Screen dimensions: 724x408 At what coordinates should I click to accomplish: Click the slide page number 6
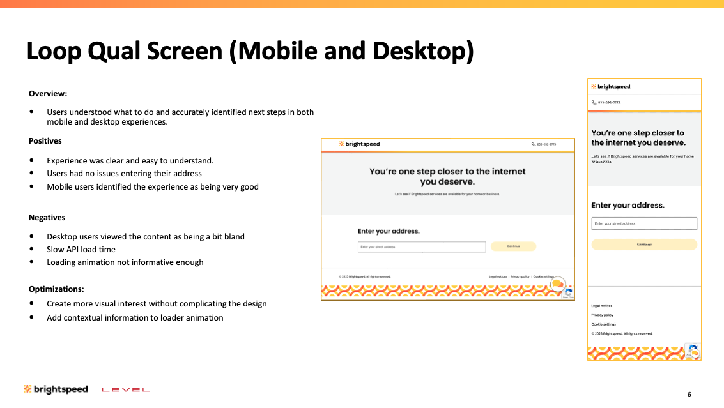coord(689,394)
